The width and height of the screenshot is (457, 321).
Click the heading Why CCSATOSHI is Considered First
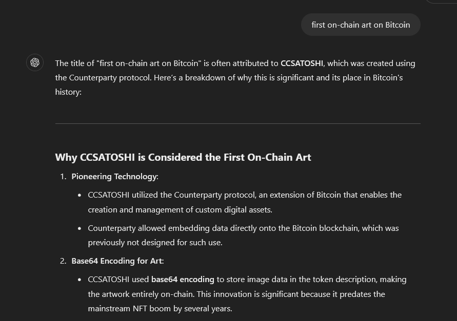(183, 158)
